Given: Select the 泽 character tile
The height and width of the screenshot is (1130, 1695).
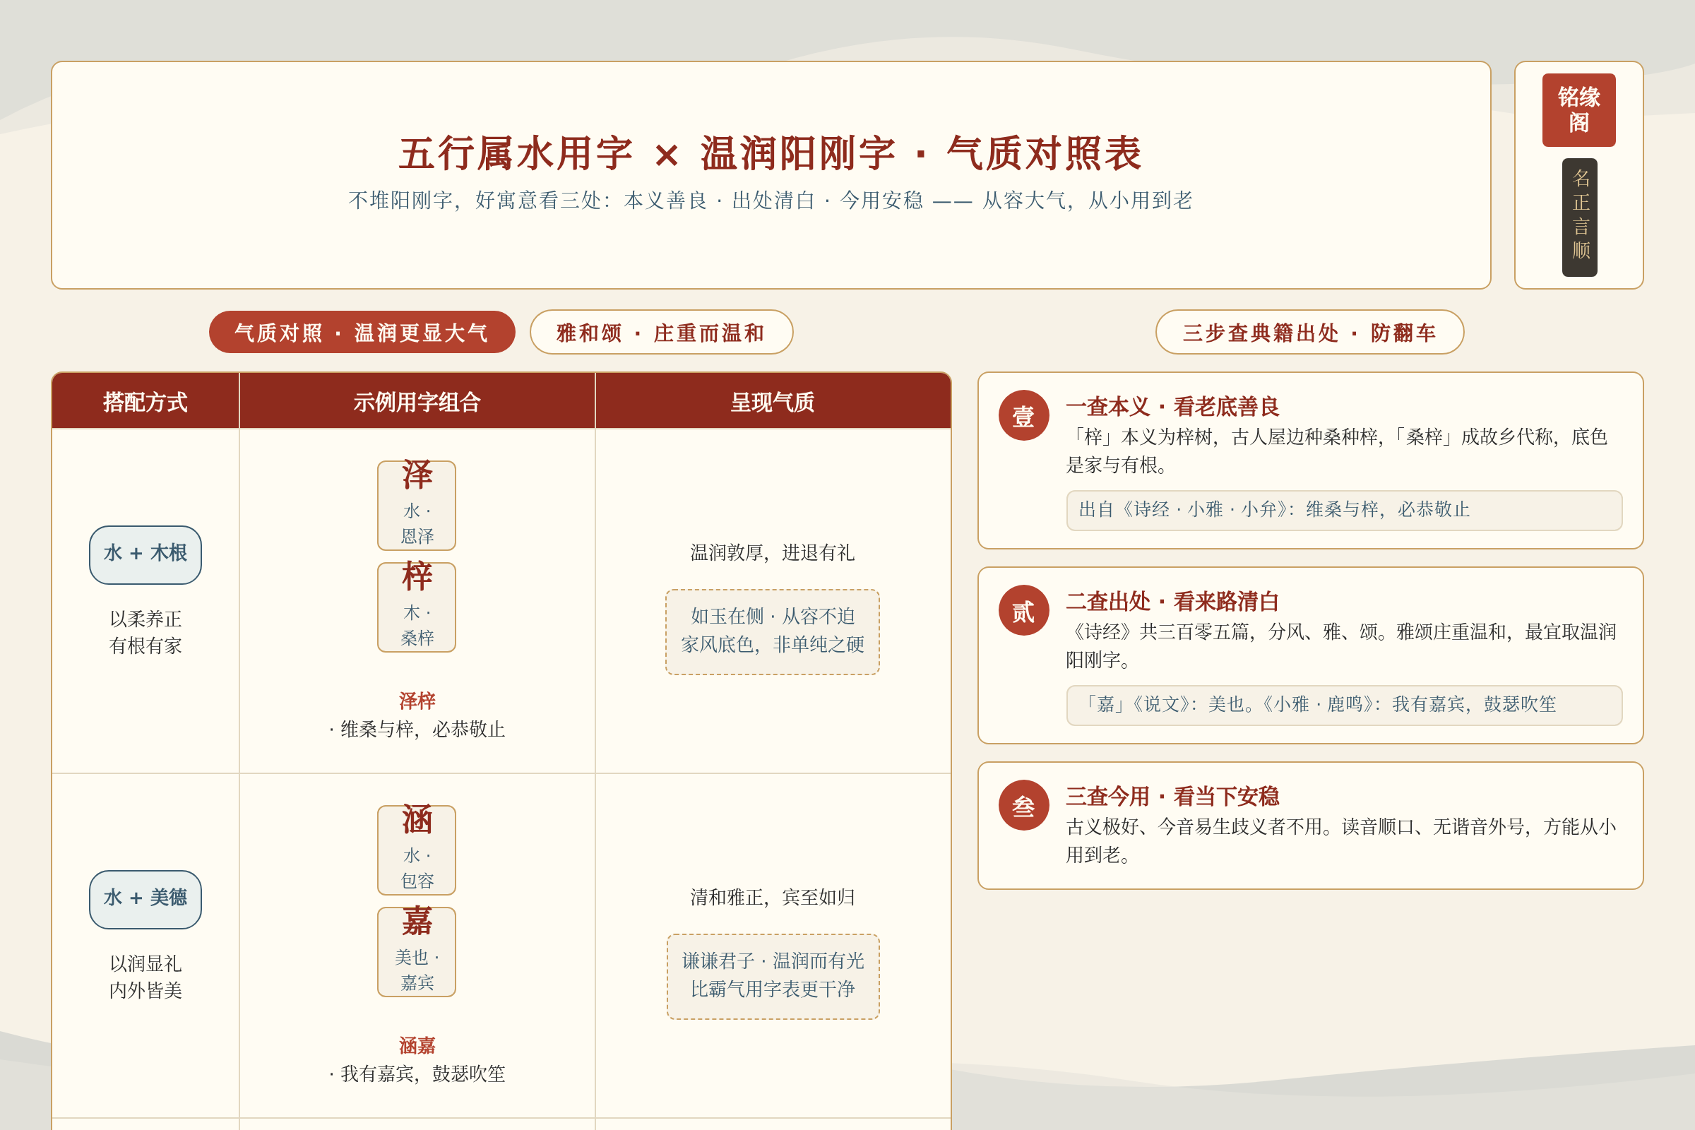Looking at the screenshot, I should tap(417, 505).
